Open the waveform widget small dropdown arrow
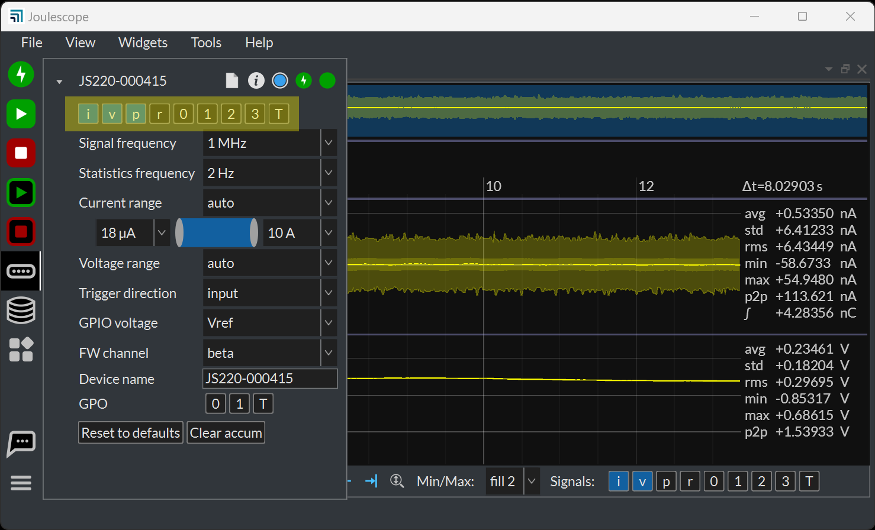Screen dimensions: 875x530 (829, 69)
